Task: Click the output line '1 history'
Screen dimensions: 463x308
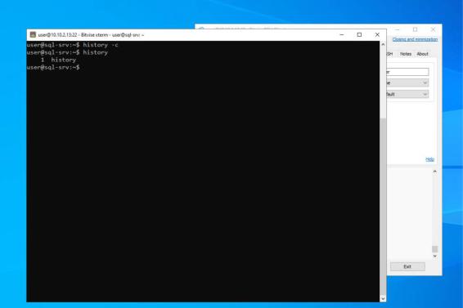Action: click(58, 60)
